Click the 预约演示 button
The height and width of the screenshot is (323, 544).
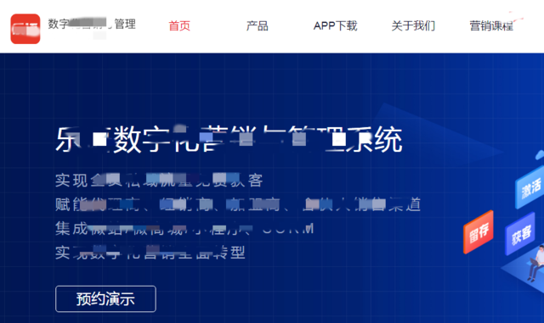(105, 298)
